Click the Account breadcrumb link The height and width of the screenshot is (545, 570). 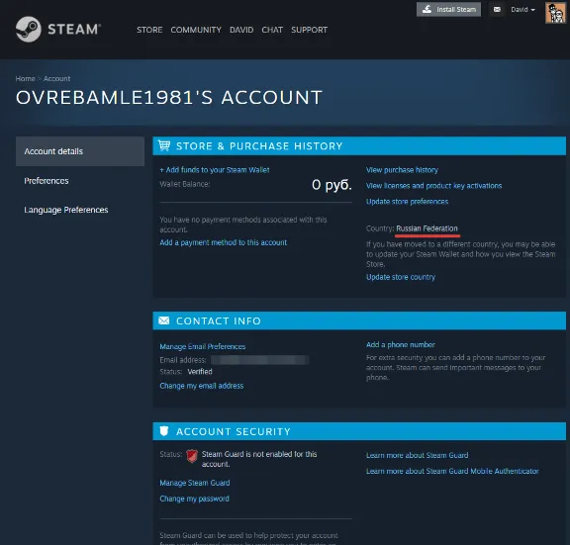pyautogui.click(x=56, y=78)
